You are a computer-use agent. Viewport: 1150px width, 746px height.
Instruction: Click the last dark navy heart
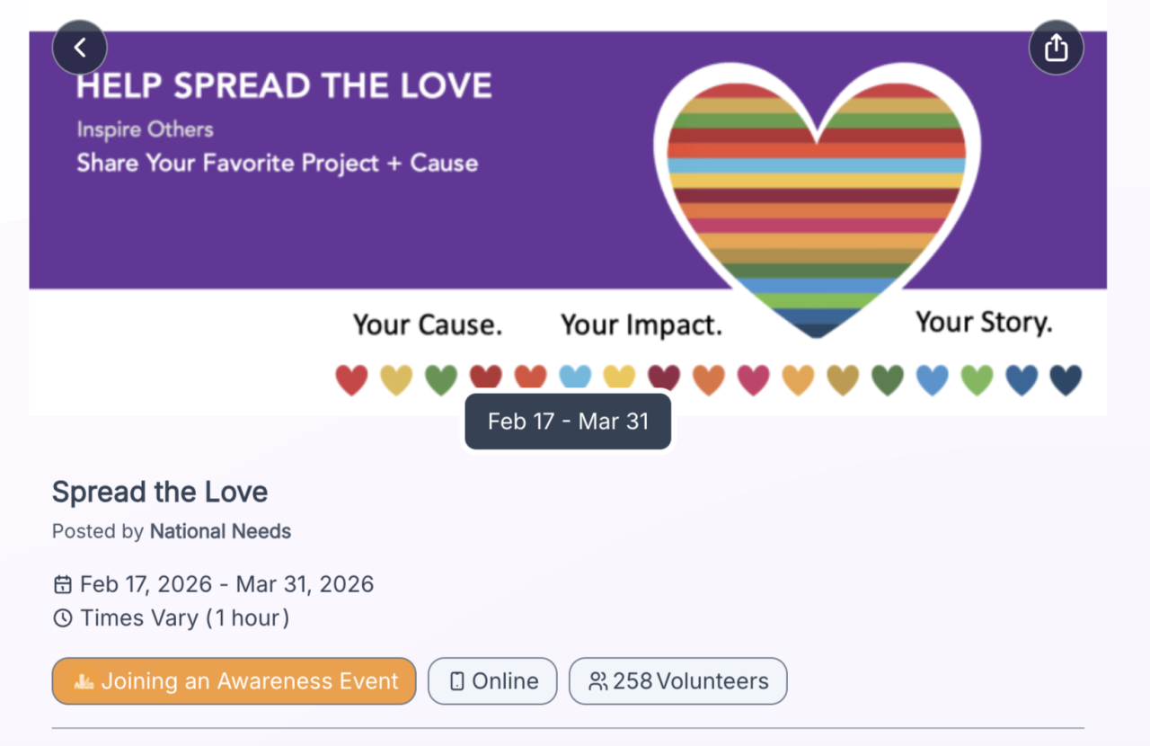(1066, 379)
